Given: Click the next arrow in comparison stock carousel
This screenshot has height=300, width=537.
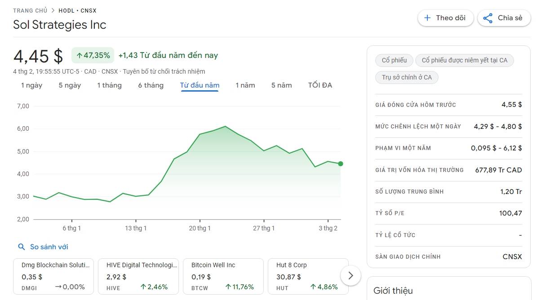Looking at the screenshot, I should click(351, 275).
